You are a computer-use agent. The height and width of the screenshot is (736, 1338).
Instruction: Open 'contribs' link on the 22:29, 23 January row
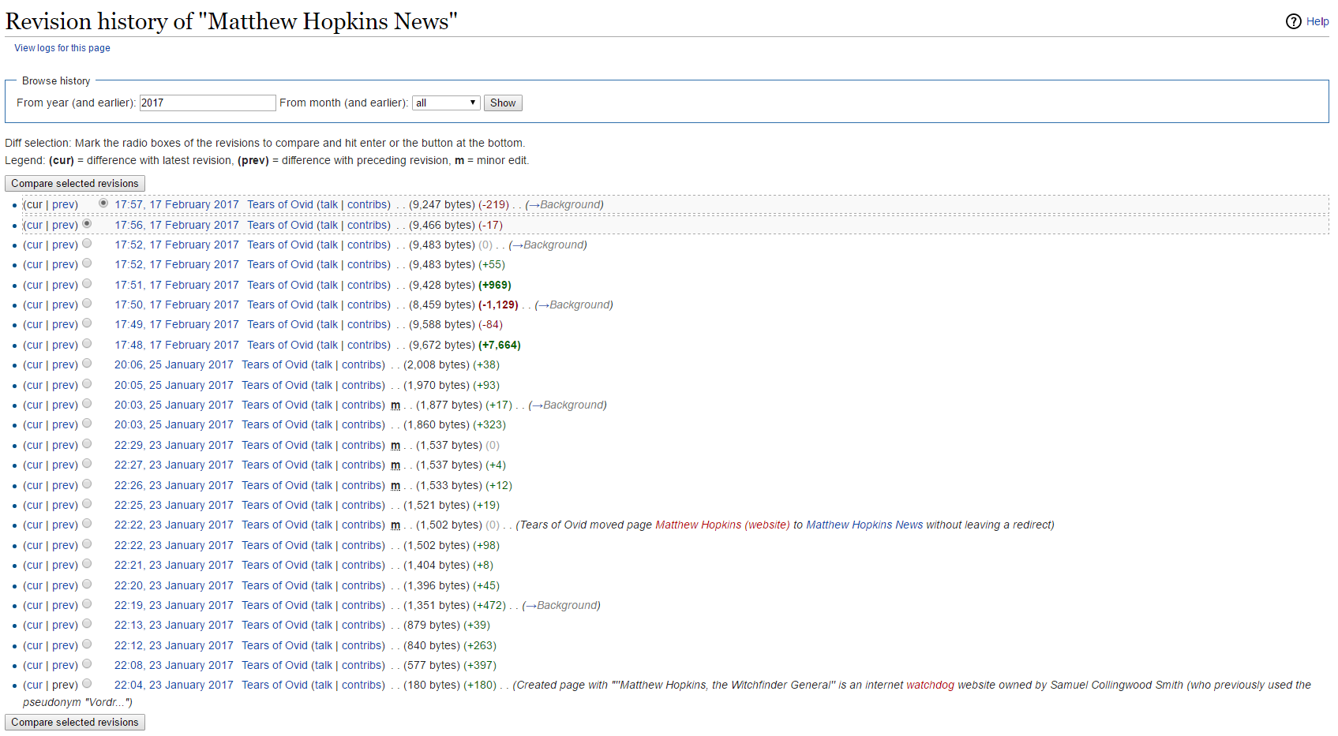[363, 445]
